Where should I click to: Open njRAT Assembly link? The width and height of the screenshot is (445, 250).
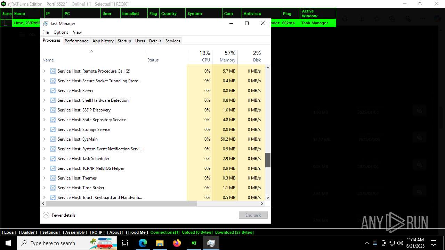pyautogui.click(x=75, y=232)
